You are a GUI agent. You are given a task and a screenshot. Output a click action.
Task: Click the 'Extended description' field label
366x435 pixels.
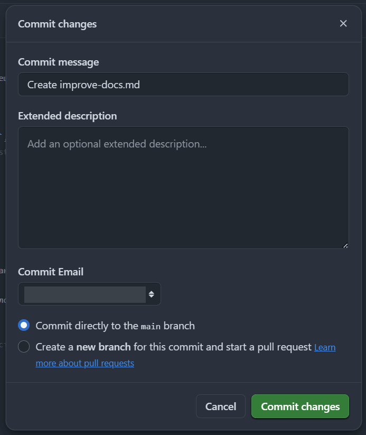click(x=68, y=116)
